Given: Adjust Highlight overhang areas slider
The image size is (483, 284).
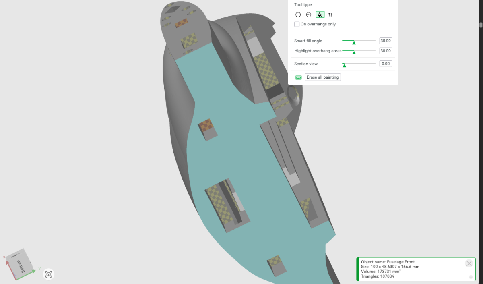Looking at the screenshot, I should [359, 51].
